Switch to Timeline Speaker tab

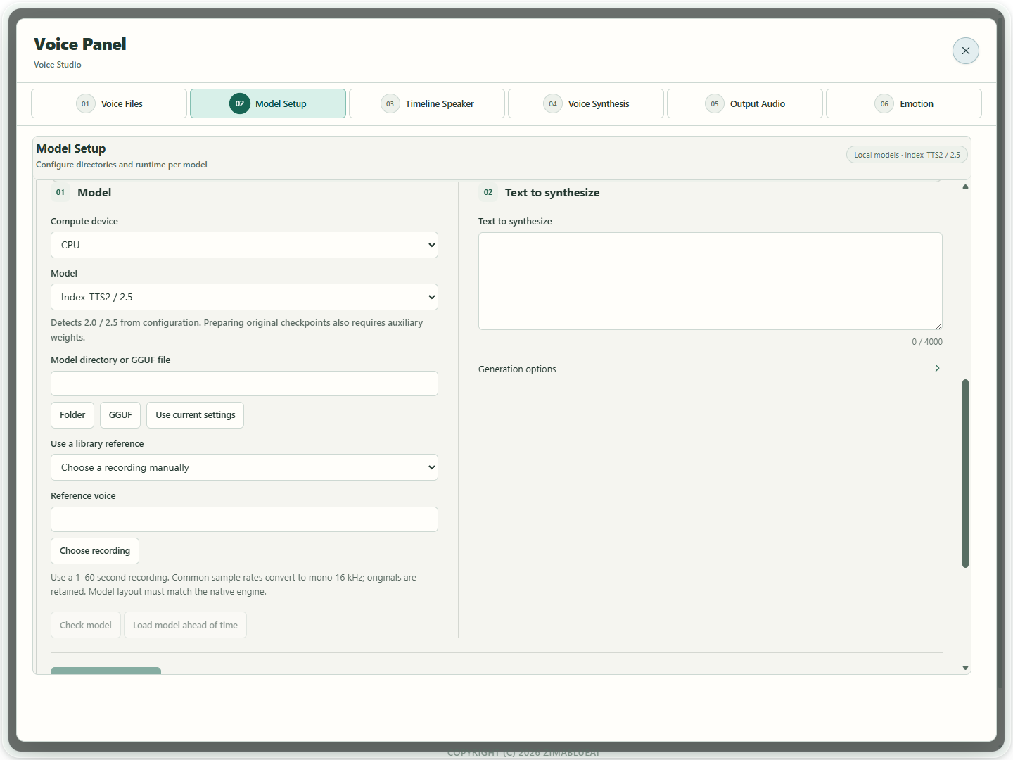click(427, 103)
